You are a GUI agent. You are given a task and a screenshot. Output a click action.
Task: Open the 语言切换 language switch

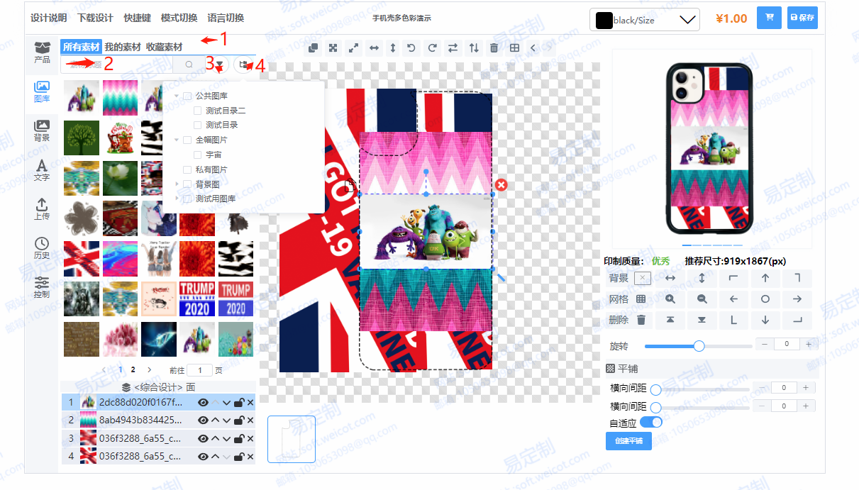226,18
